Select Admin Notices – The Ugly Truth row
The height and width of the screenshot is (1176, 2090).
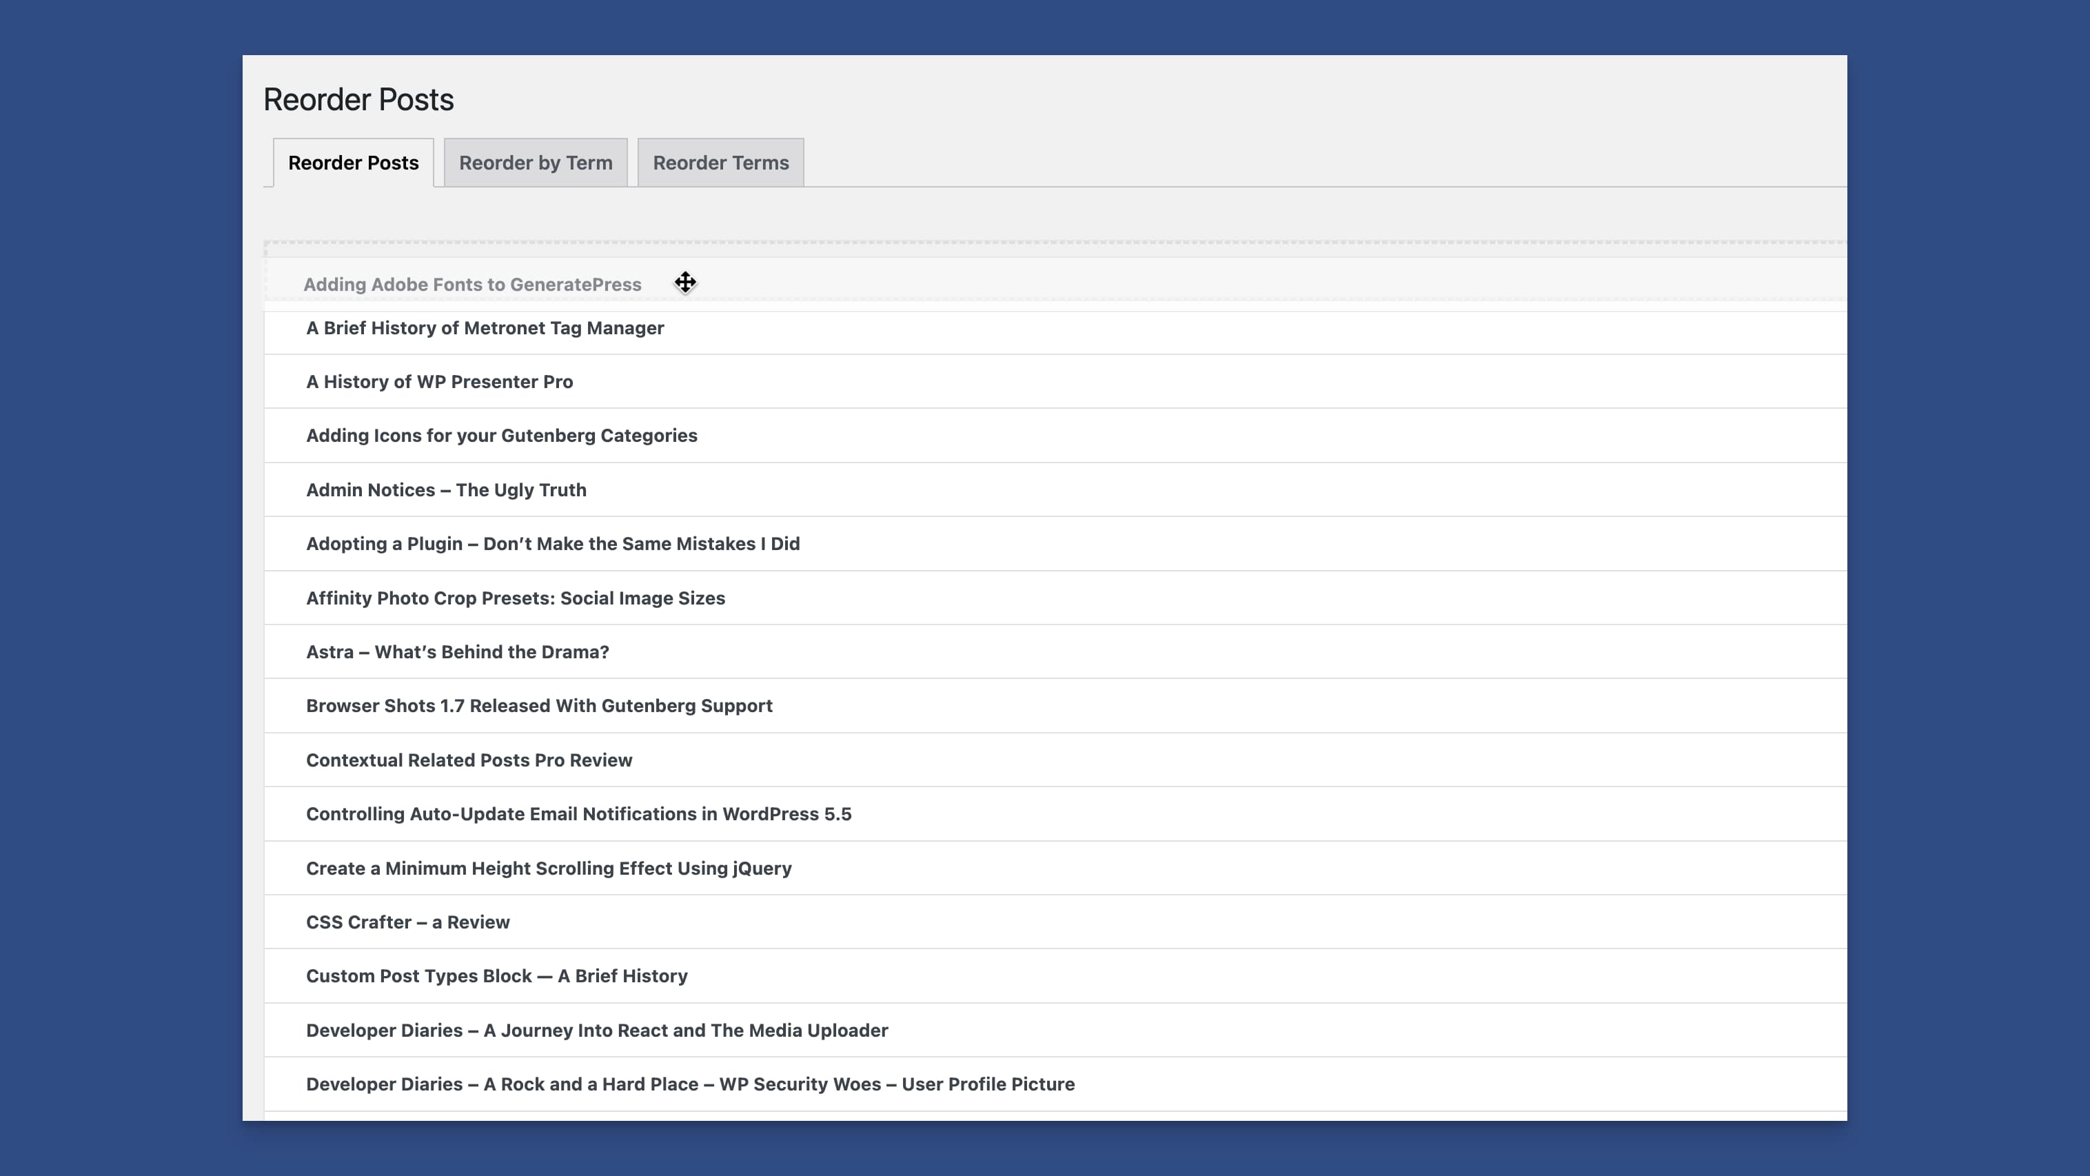coord(445,490)
